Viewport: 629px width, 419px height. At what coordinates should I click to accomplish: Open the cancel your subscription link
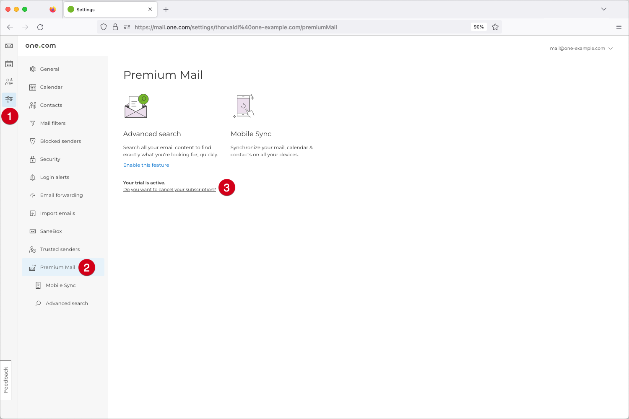tap(169, 189)
